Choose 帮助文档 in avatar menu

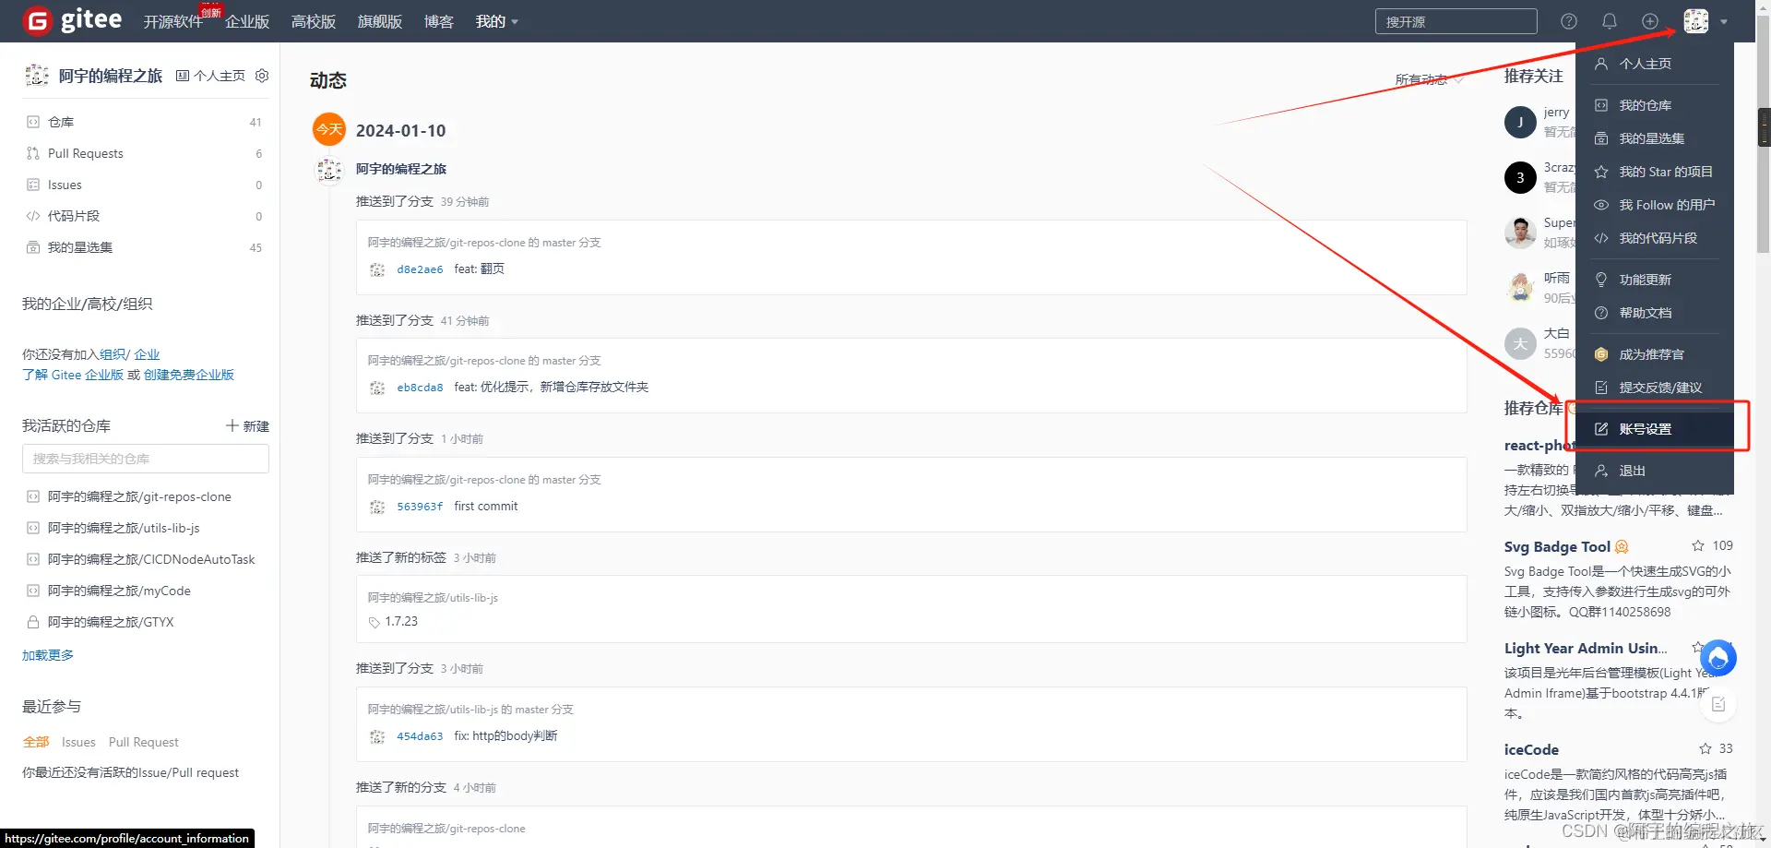point(1655,313)
